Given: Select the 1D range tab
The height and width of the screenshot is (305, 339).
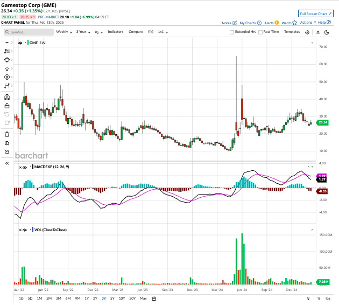Looking at the screenshot, I should pyautogui.click(x=21, y=299).
